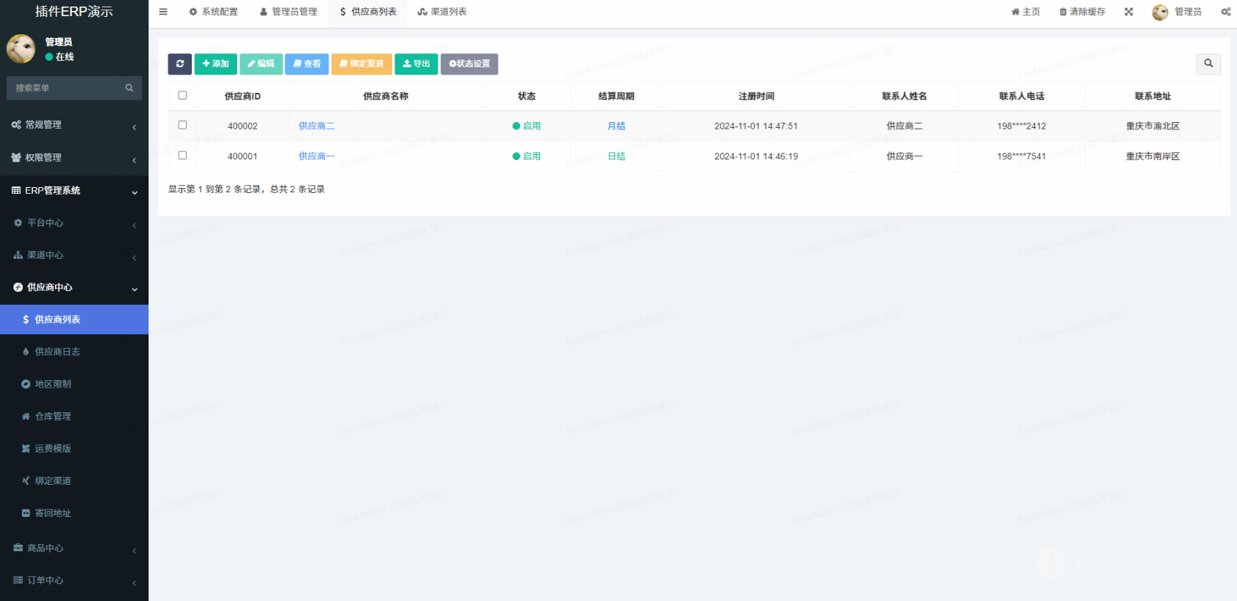Click the admin avatar in top bar
The image size is (1237, 601).
(1159, 12)
